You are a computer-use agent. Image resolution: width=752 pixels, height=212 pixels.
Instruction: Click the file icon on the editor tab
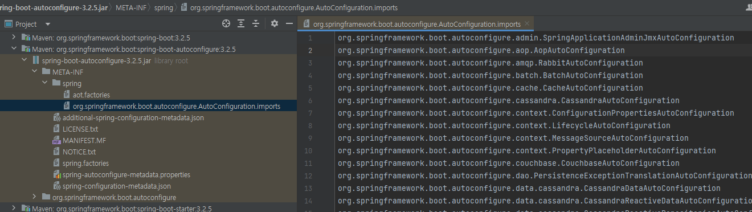pos(307,25)
